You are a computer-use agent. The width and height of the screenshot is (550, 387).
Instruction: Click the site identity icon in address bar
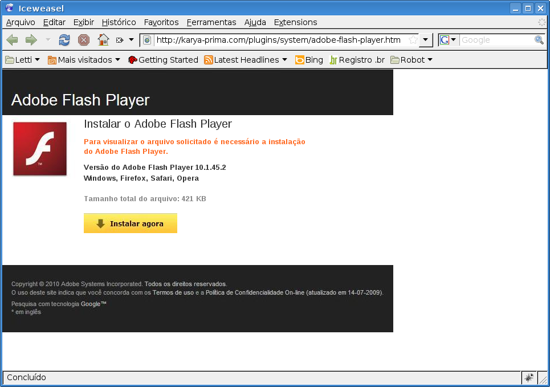click(147, 40)
